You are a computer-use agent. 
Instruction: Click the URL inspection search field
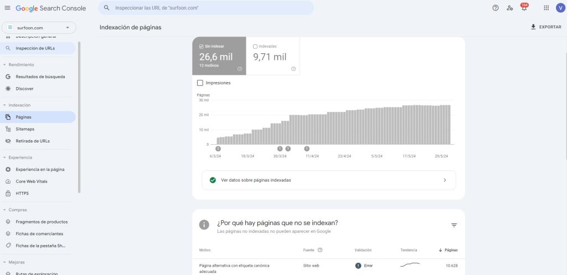[210, 8]
